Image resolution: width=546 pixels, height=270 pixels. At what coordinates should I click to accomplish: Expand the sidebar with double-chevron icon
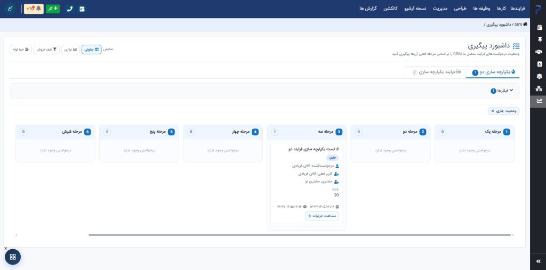(538, 261)
